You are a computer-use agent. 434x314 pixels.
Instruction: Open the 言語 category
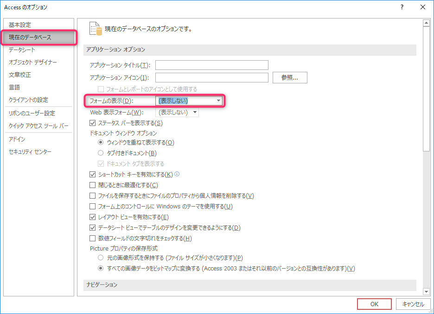pyautogui.click(x=39, y=88)
